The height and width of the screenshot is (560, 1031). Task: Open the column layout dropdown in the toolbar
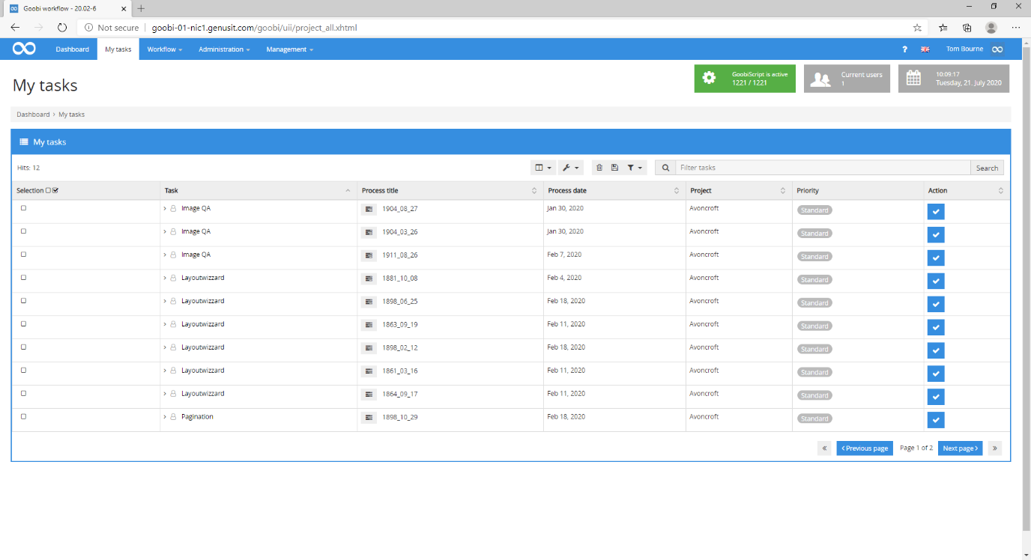point(542,168)
